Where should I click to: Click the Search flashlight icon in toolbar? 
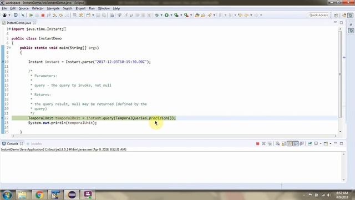point(210,15)
